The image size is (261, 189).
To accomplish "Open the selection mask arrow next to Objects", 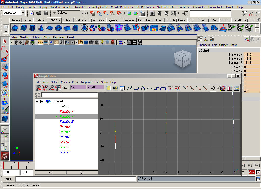I will click(54, 13).
